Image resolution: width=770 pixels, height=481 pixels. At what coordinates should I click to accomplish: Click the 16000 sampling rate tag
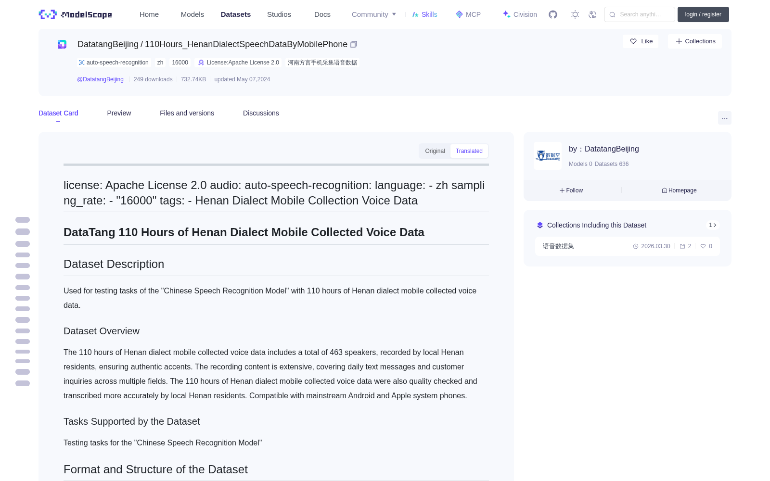pyautogui.click(x=180, y=63)
